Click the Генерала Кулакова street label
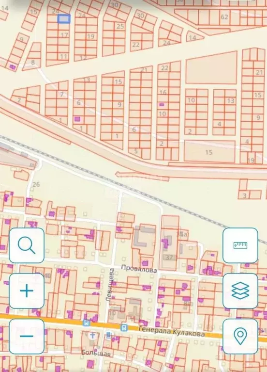267x372 pixels. point(172,331)
